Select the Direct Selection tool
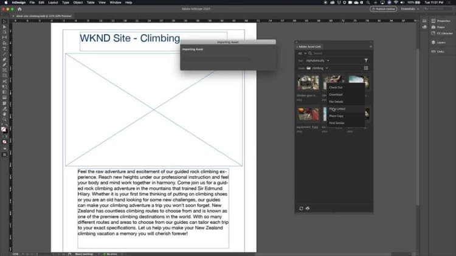456x256 pixels. 4,27
